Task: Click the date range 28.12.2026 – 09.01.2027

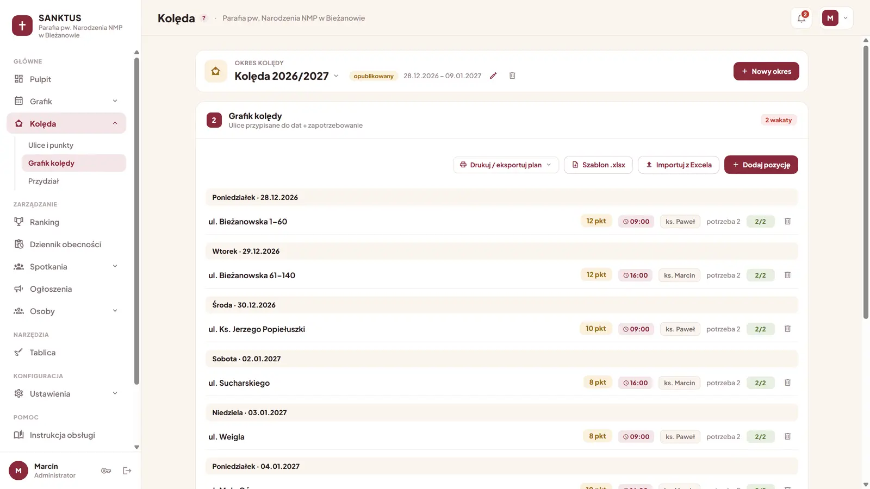Action: (442, 76)
